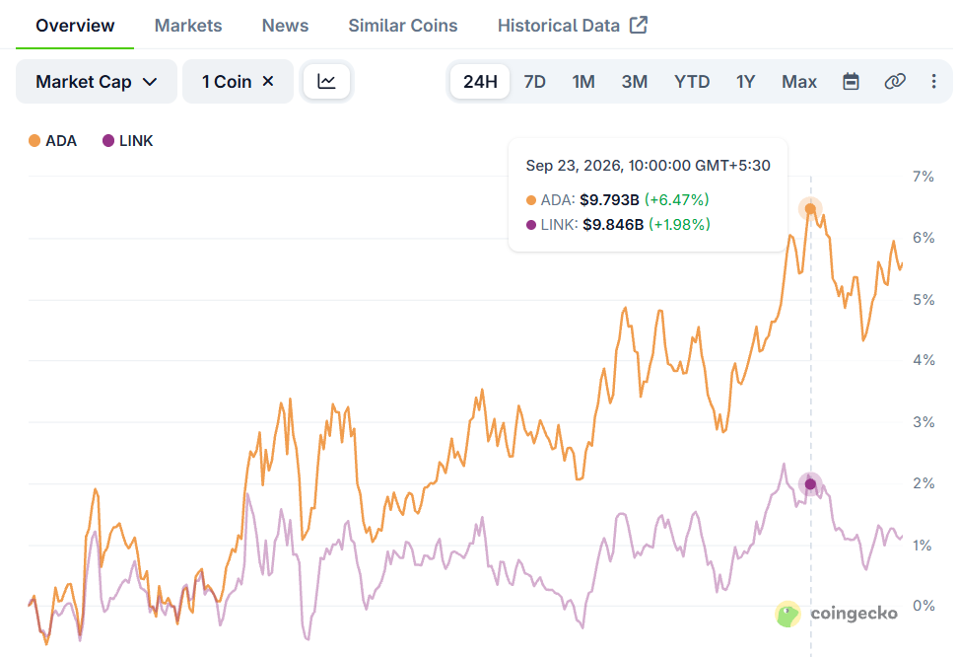The width and height of the screenshot is (958, 657).
Task: Select the YTD time range
Action: pos(692,81)
